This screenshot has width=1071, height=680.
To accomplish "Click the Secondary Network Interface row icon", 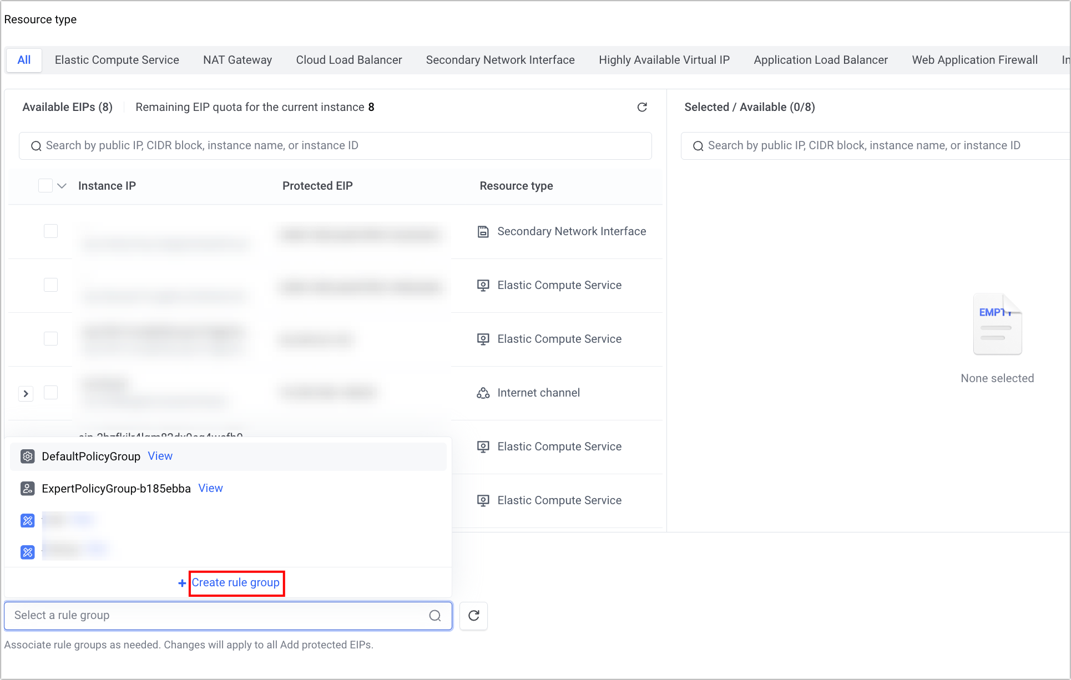I will pos(483,232).
